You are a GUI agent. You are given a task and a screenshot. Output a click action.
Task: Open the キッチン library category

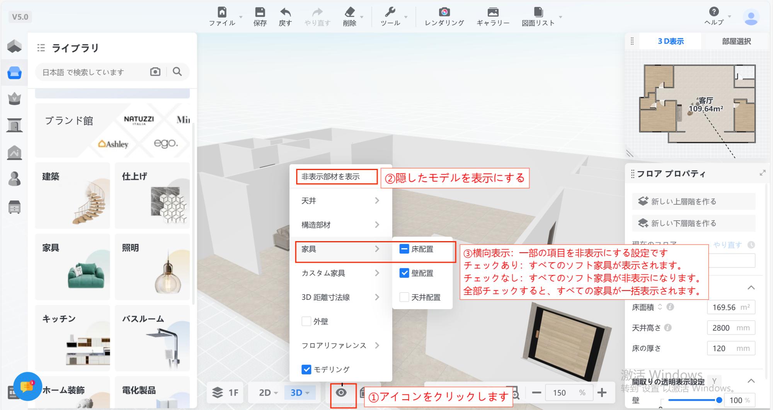tap(73, 338)
